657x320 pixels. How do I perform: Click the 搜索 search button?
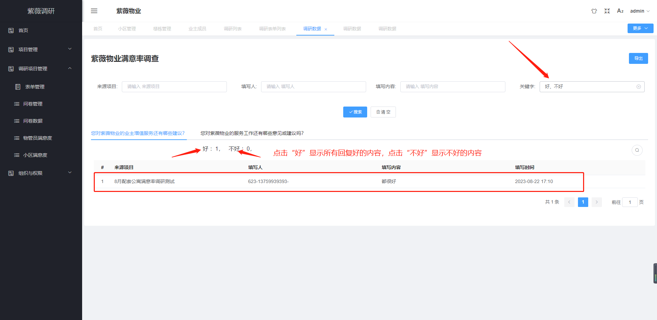pos(355,112)
